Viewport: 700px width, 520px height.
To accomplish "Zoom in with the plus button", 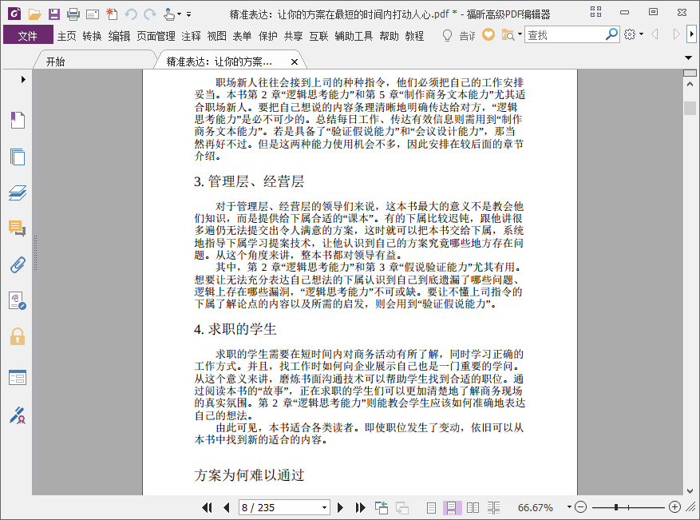I will tap(674, 507).
